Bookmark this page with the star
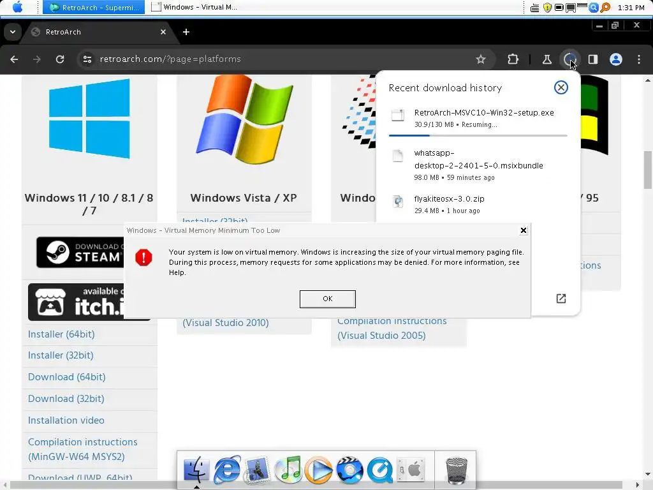Viewport: 653px width, 490px height. click(x=481, y=59)
